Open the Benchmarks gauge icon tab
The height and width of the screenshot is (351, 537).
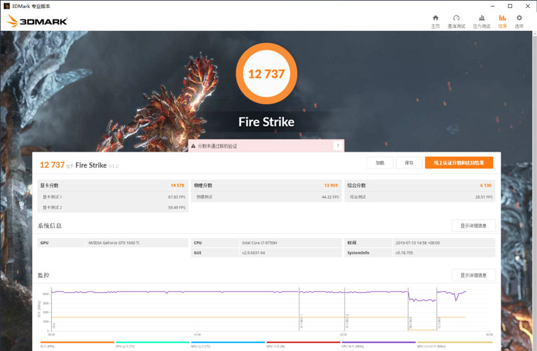click(x=456, y=21)
